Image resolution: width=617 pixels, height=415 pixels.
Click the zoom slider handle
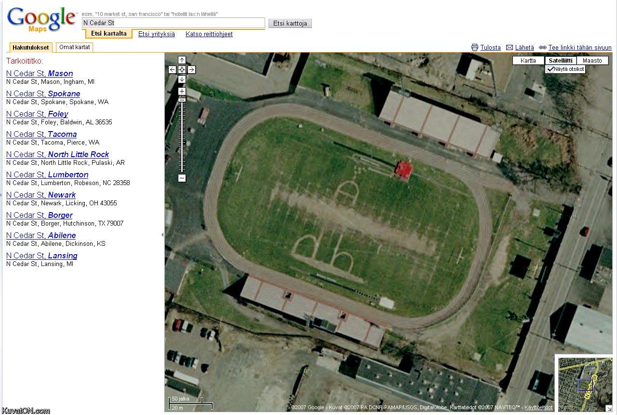point(182,99)
